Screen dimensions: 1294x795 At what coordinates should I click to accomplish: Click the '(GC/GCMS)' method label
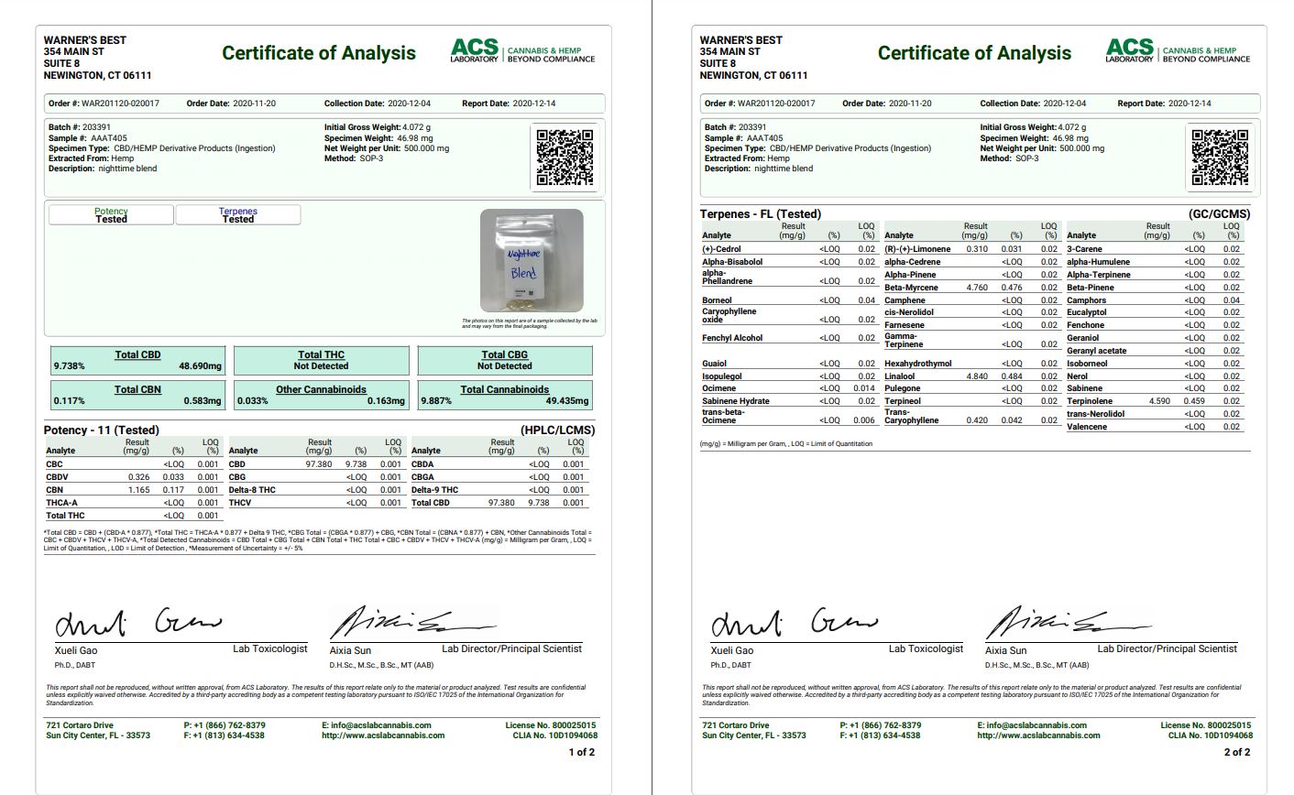point(1219,214)
